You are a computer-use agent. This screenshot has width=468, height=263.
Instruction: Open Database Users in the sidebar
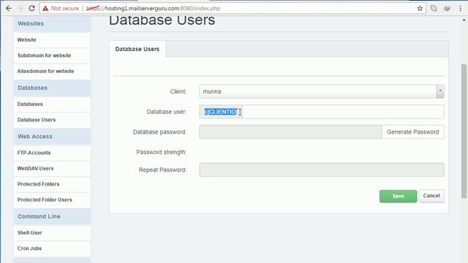pyautogui.click(x=52, y=120)
